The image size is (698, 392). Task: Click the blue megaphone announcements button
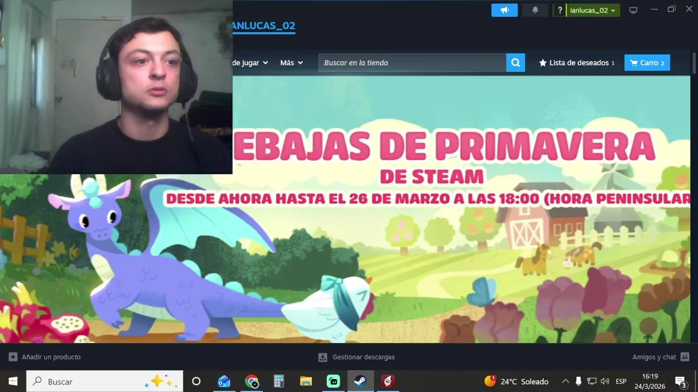[x=504, y=10]
